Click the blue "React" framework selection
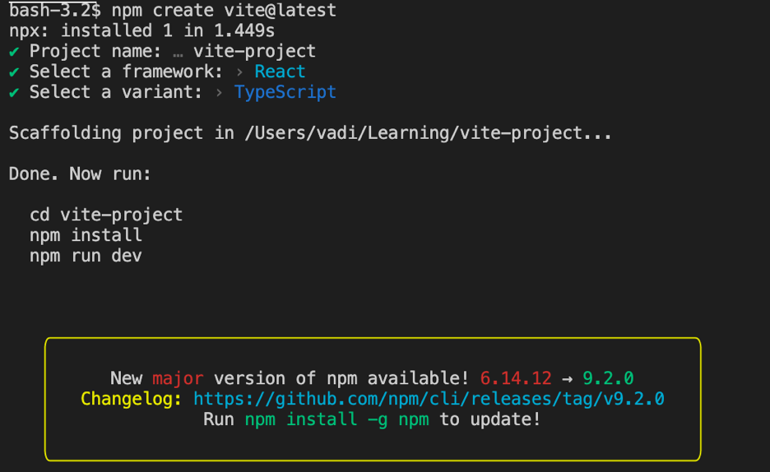Image resolution: width=770 pixels, height=472 pixels. point(280,72)
